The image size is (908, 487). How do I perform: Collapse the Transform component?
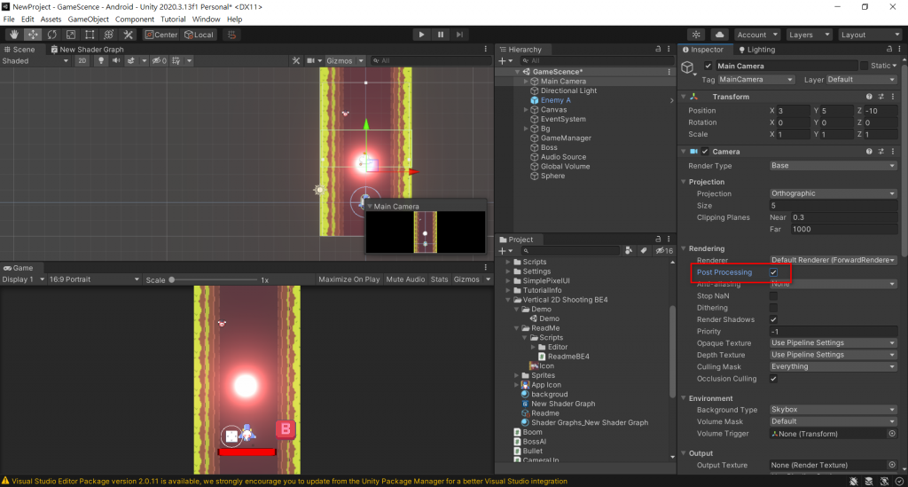click(684, 97)
